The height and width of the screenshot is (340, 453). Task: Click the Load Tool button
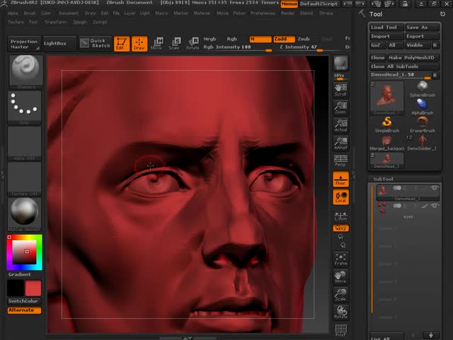(x=386, y=27)
